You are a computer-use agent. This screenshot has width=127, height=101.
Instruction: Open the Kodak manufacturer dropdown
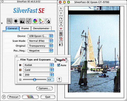click(38, 65)
